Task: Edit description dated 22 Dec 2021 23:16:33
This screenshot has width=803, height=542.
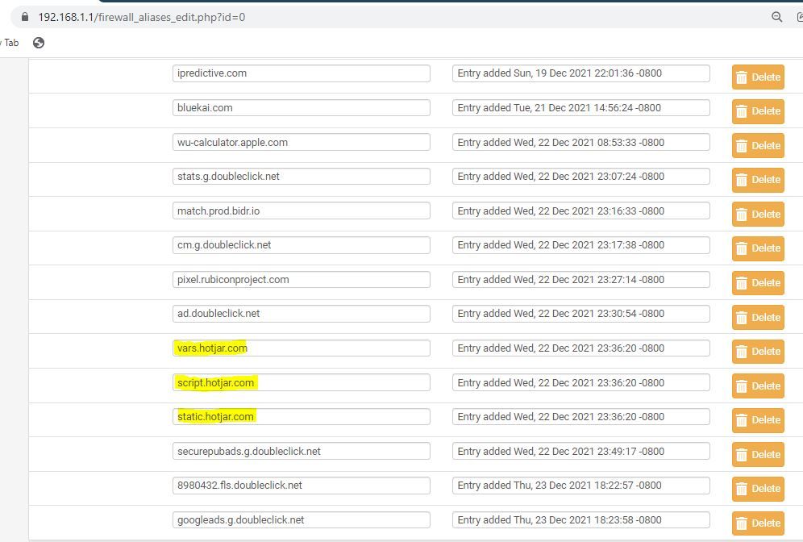Action: click(581, 211)
